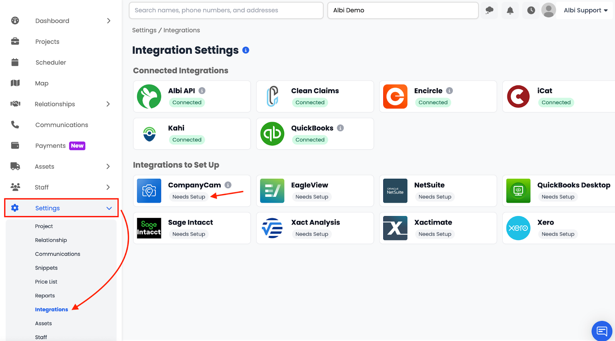Open the live chat widget button

[602, 331]
